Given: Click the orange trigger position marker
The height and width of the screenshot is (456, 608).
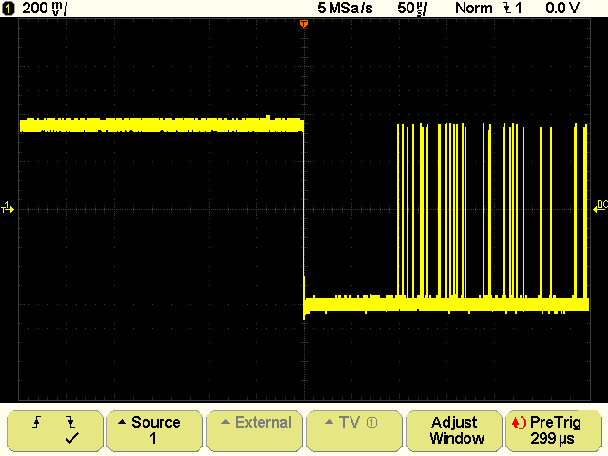Looking at the screenshot, I should point(304,24).
